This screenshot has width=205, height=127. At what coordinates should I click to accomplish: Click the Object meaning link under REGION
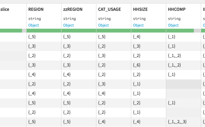[x=34, y=25]
